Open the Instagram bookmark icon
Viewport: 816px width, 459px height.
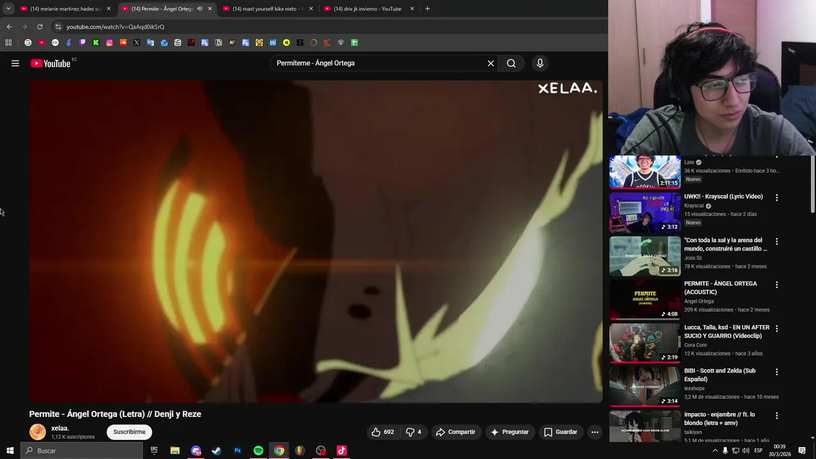(110, 43)
